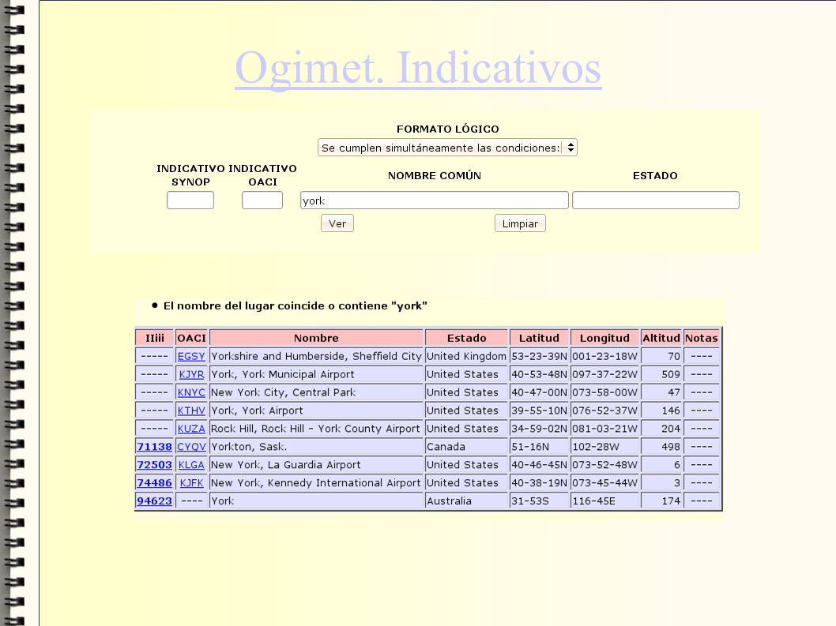
Task: Select latitude value 34-59-02N
Action: [x=539, y=429]
